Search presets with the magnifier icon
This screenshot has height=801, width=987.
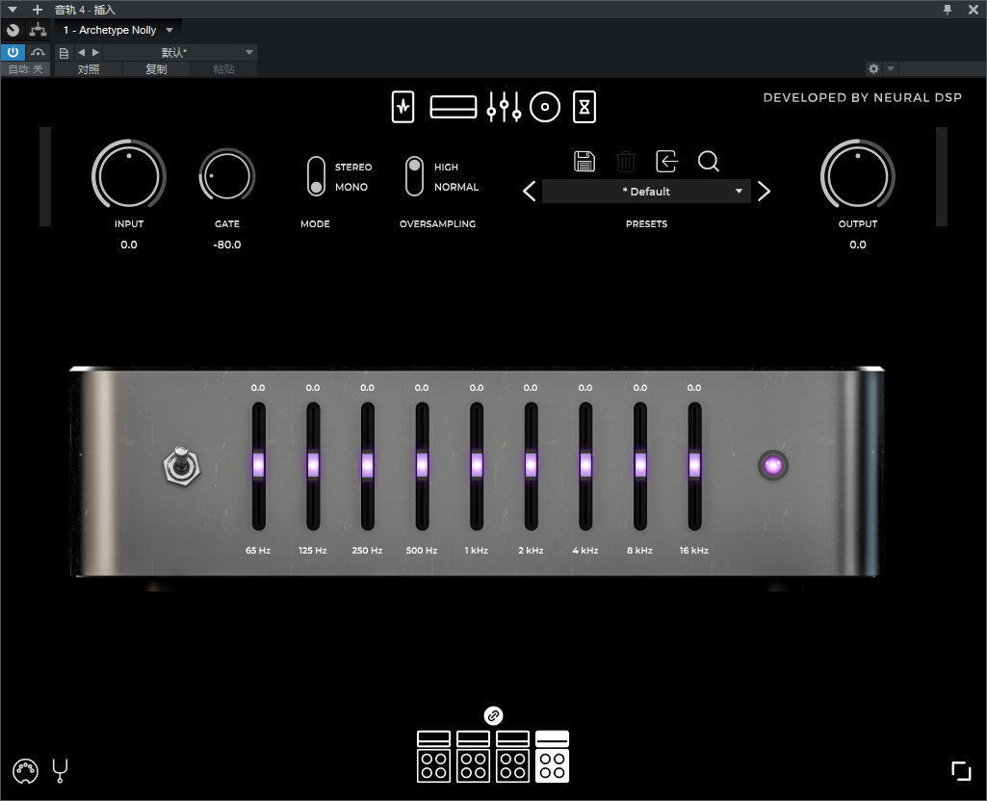[x=709, y=161]
